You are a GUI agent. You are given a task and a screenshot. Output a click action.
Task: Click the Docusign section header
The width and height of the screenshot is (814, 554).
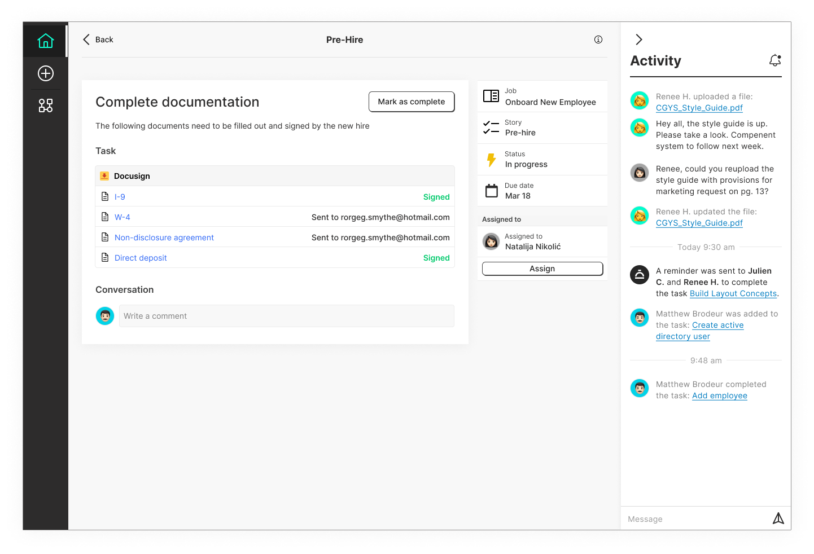point(275,176)
